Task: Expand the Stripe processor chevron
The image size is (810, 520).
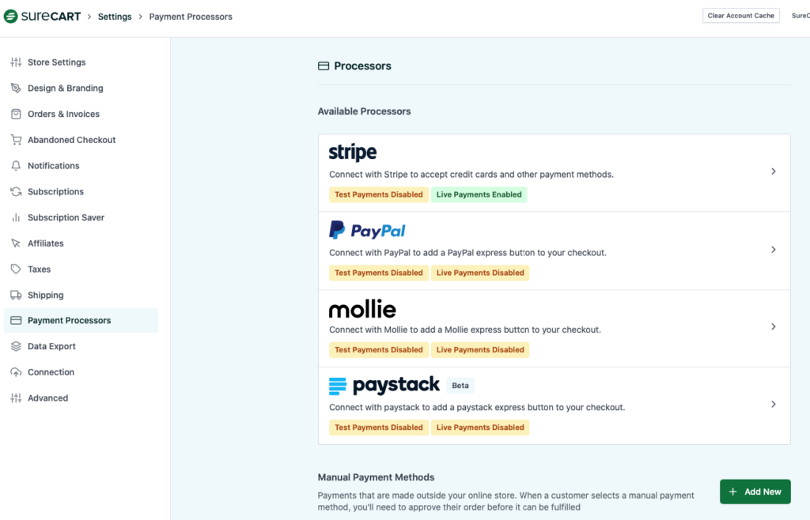Action: coord(774,171)
